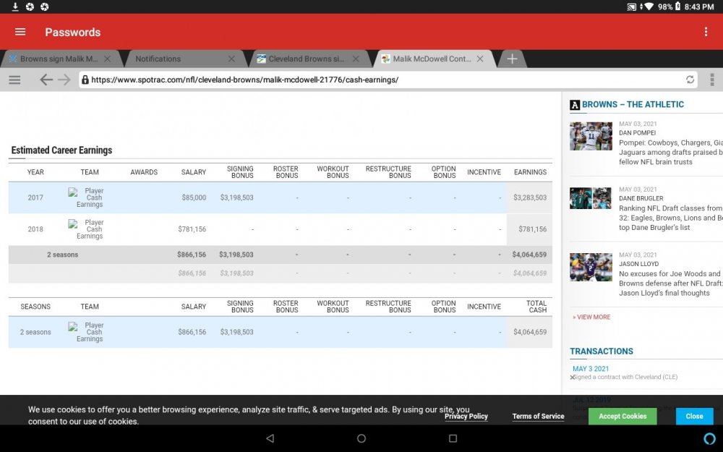The height and width of the screenshot is (452, 723).
Task: Open the Privacy Policy link
Action: tap(466, 416)
